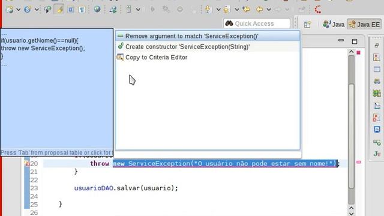Screen dimensions: 384x216
Task: Click the blue S globe toolbar icon
Action: pos(28,10)
